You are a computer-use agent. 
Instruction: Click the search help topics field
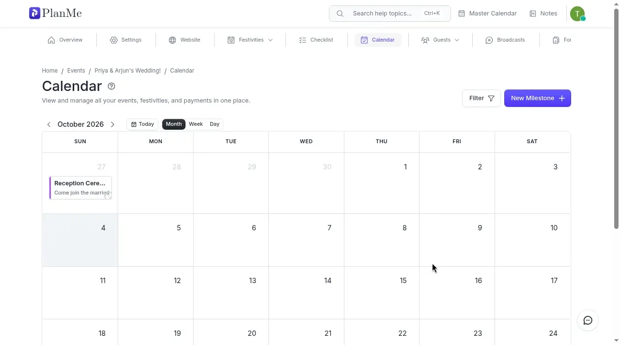point(390,14)
